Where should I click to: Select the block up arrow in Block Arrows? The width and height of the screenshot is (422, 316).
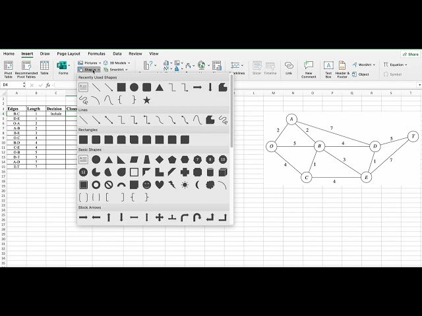tap(108, 217)
